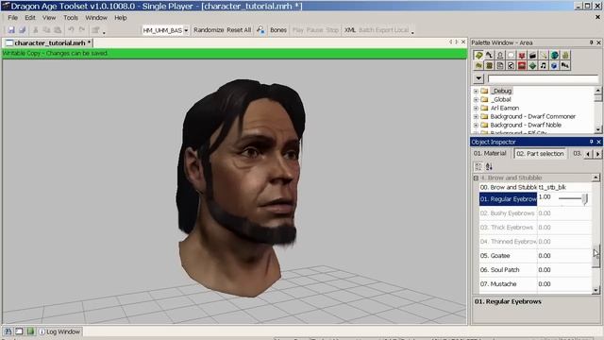Select the red chest palette icon

tap(522, 65)
